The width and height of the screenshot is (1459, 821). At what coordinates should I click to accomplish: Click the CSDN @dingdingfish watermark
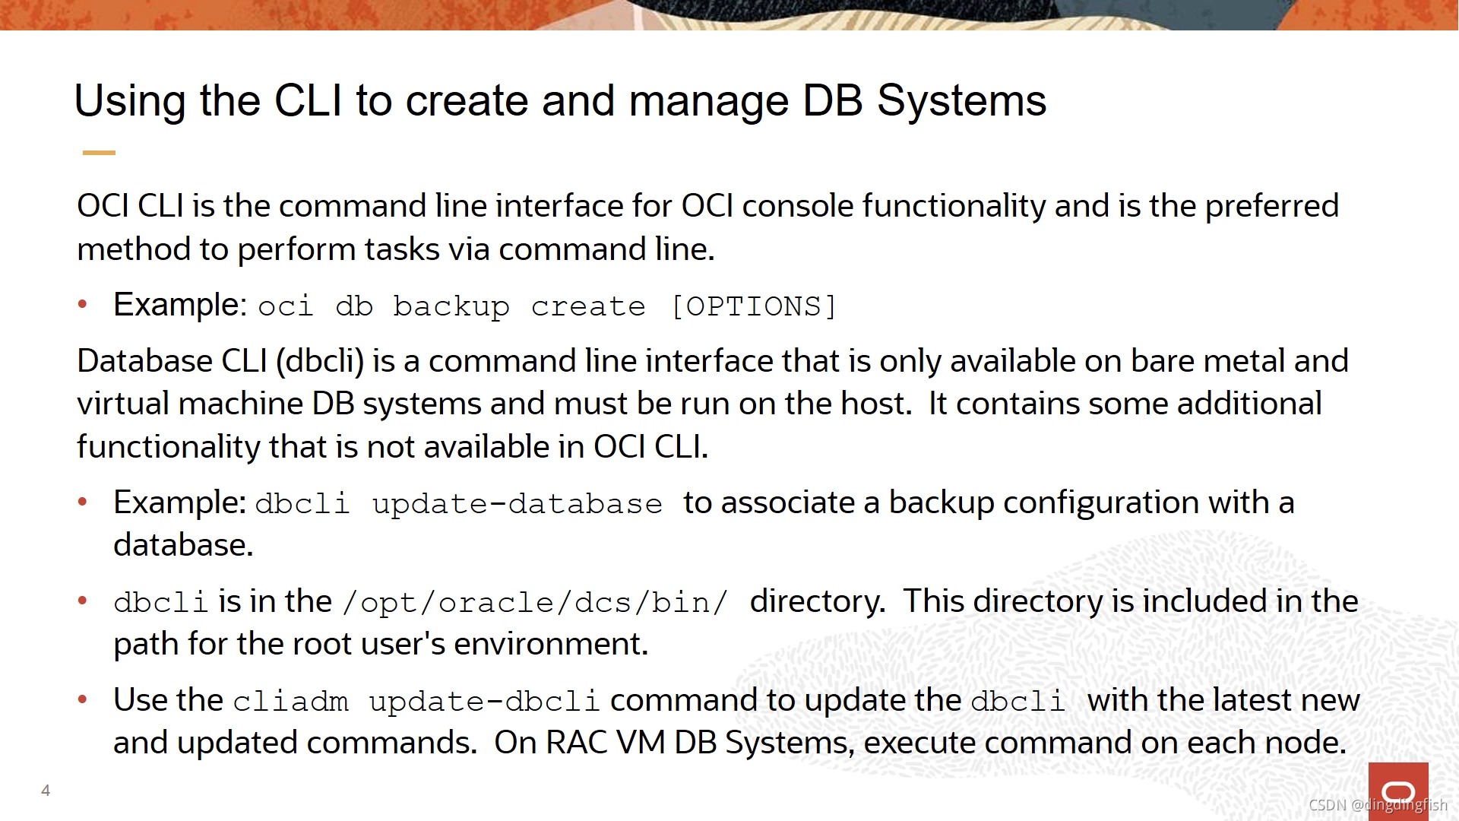[x=1377, y=805]
